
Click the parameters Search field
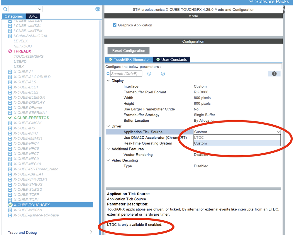126,74
